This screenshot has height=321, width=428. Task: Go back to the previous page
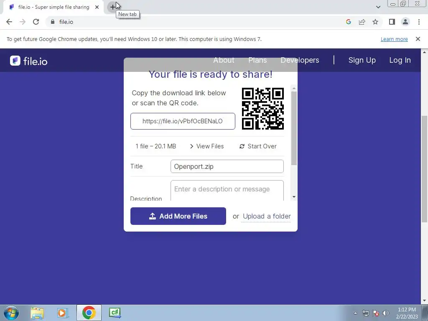9,22
